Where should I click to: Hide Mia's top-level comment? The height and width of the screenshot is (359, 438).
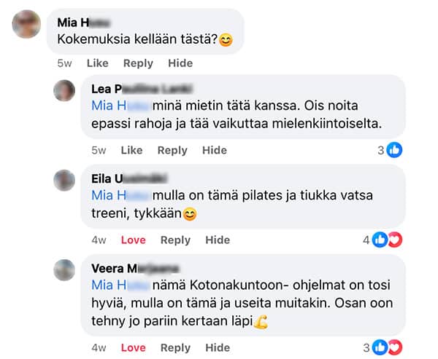pyautogui.click(x=180, y=63)
